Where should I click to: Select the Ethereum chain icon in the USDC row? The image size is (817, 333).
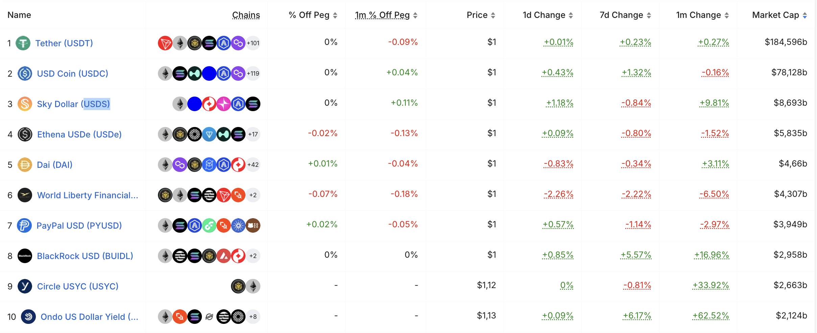coord(165,73)
